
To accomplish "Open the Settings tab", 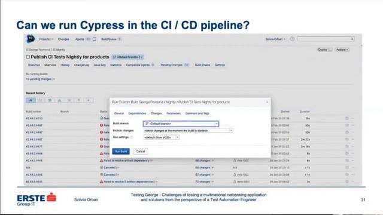I will [220, 65].
